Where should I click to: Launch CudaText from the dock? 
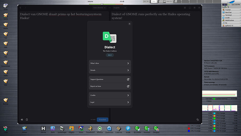coord(119,129)
